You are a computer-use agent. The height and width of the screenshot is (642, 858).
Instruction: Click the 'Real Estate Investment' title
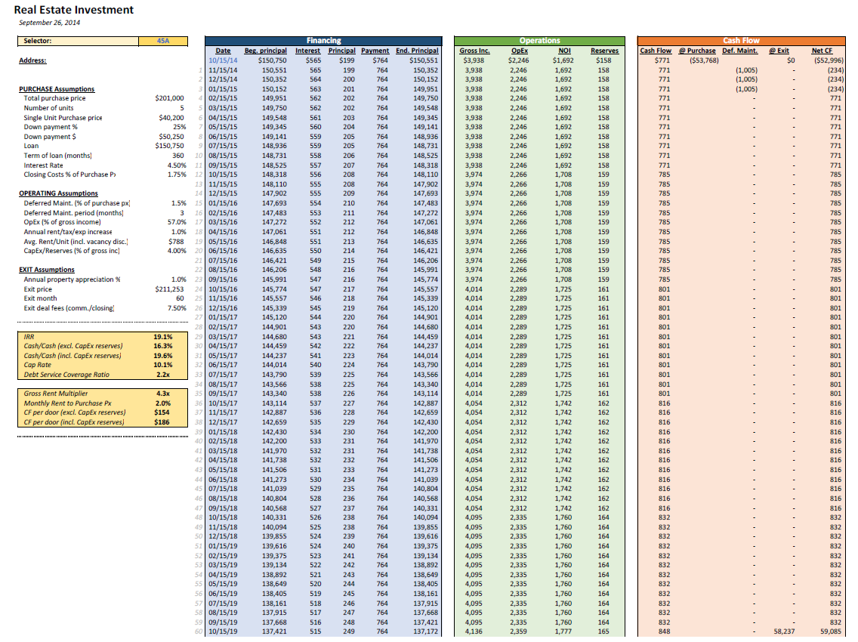click(x=74, y=10)
